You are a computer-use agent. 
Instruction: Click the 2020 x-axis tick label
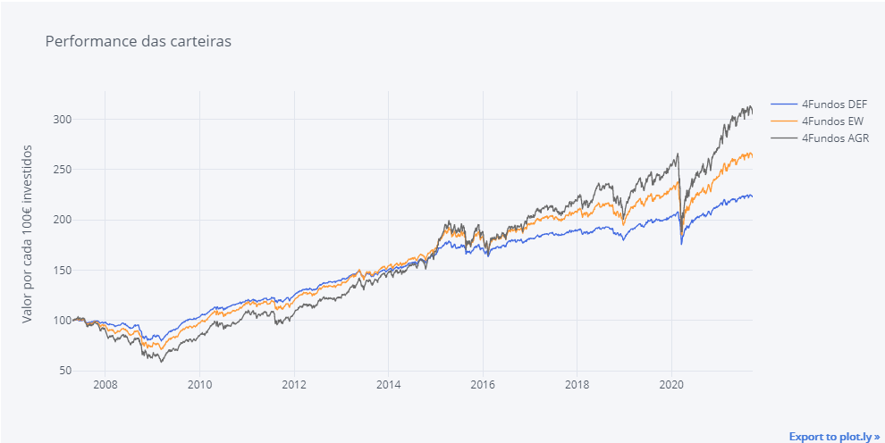tap(671, 386)
